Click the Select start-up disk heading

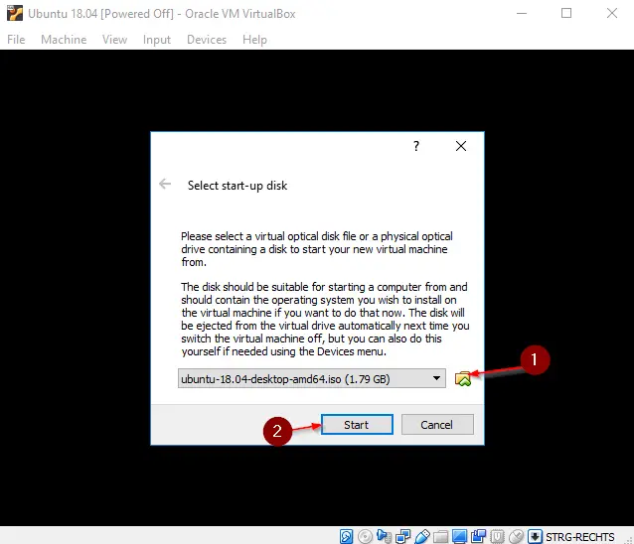(x=238, y=186)
